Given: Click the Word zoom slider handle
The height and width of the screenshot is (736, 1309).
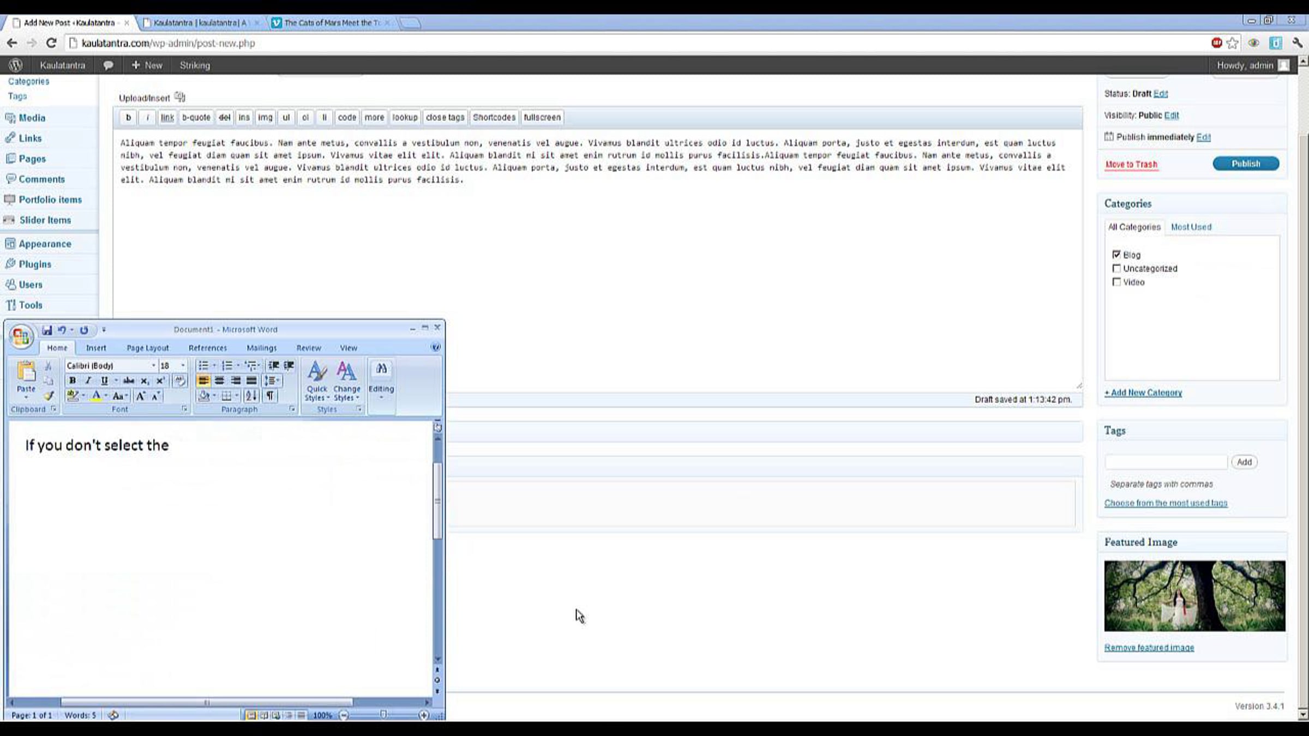Looking at the screenshot, I should [x=383, y=715].
